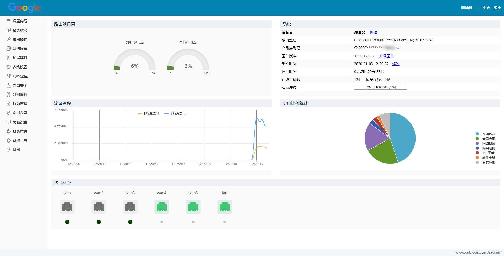Screen dimensions: 504x256
Task: Click the 分组管理 sidebar icon
Action: 8,95
